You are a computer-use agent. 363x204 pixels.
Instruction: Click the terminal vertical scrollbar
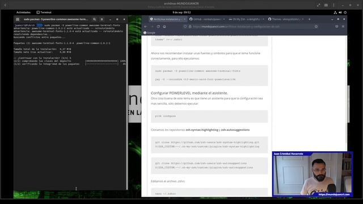(x=127, y=107)
